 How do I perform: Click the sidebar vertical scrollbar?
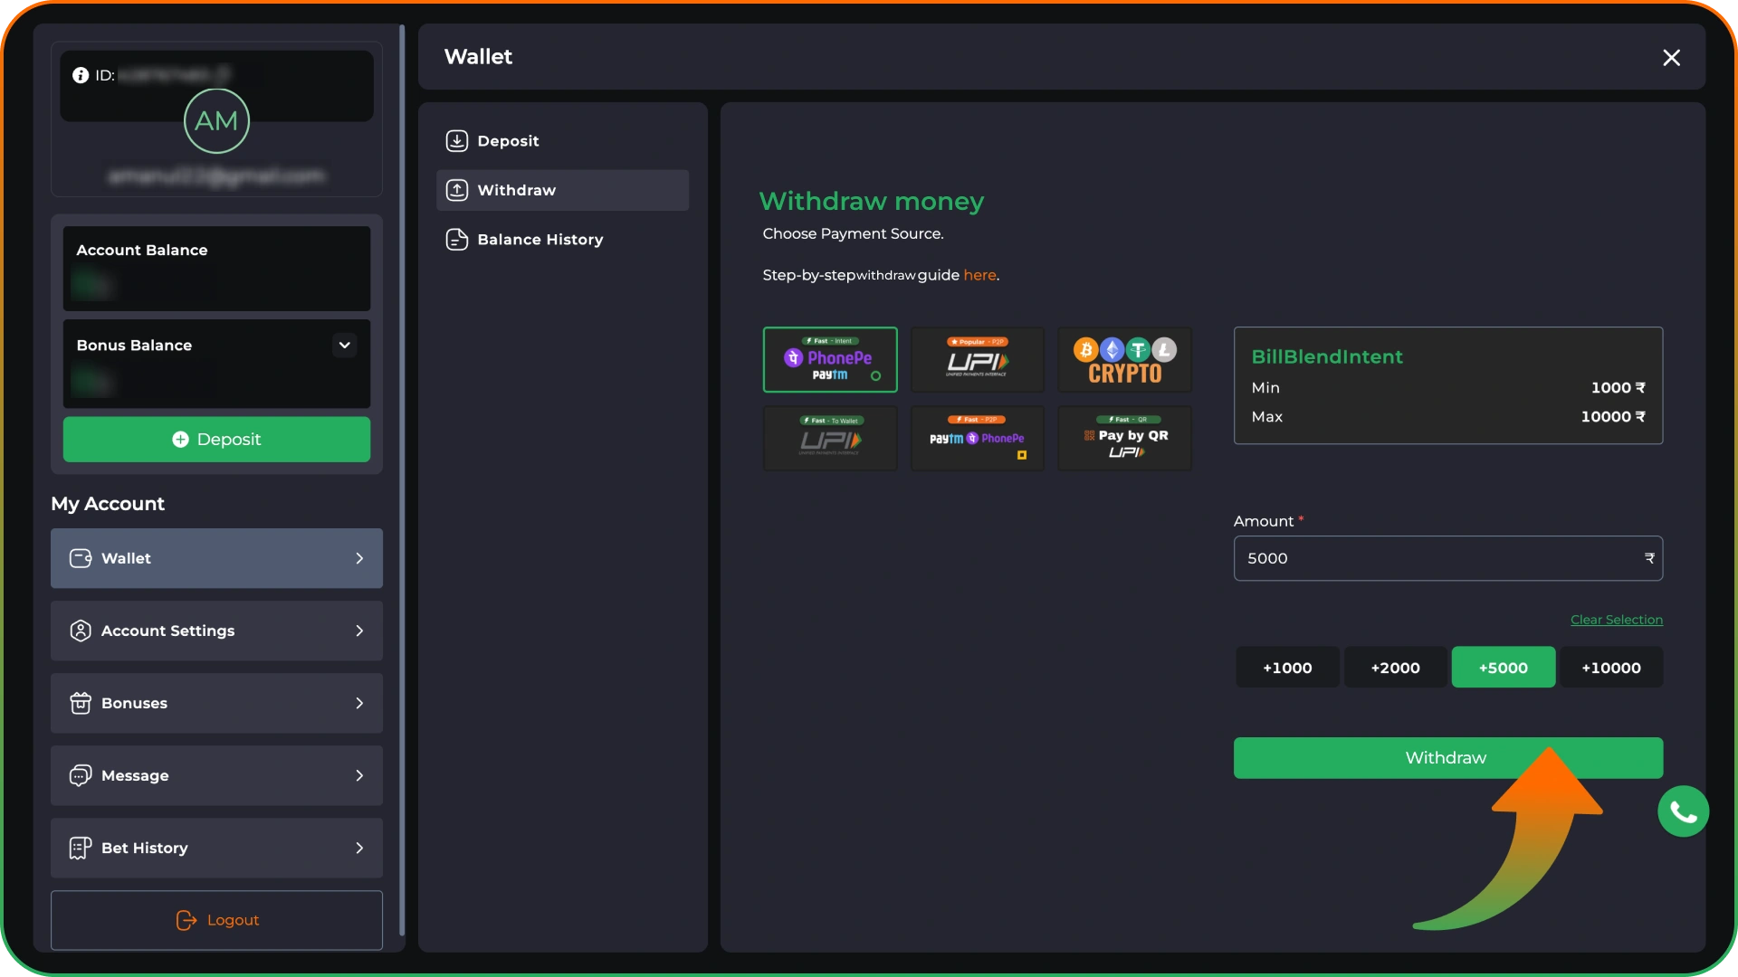click(402, 479)
